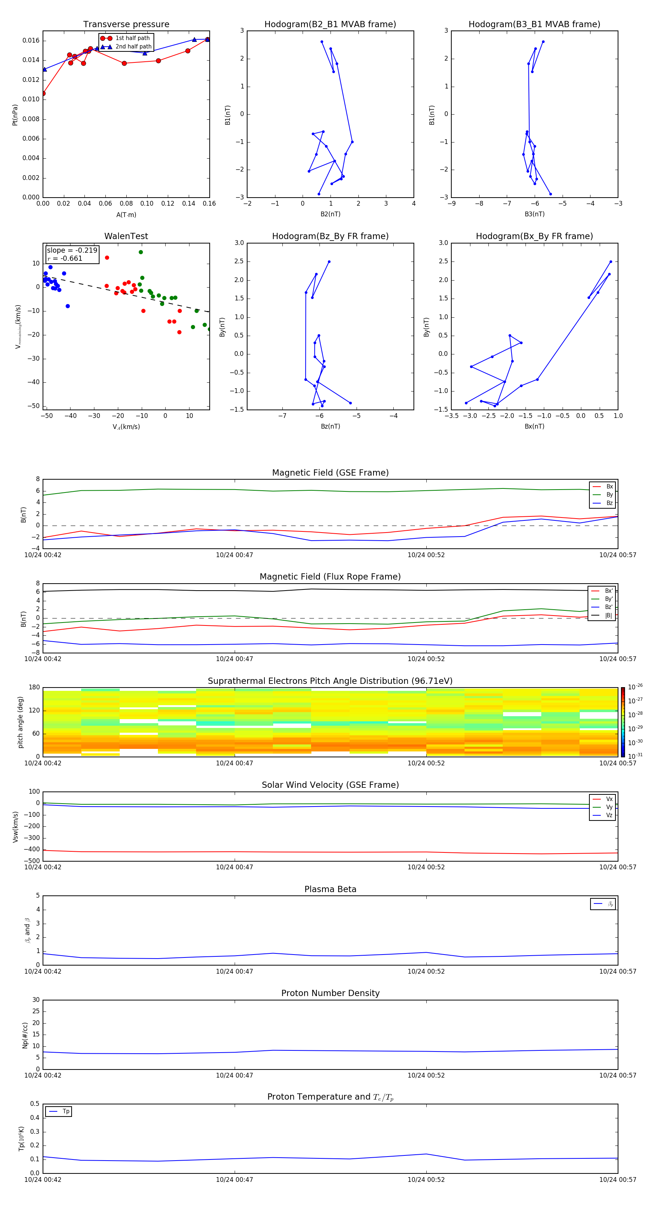Select 'Bz' in GSE magnetic field legend
Image resolution: width=661 pixels, height=1212 pixels.
pyautogui.click(x=603, y=503)
